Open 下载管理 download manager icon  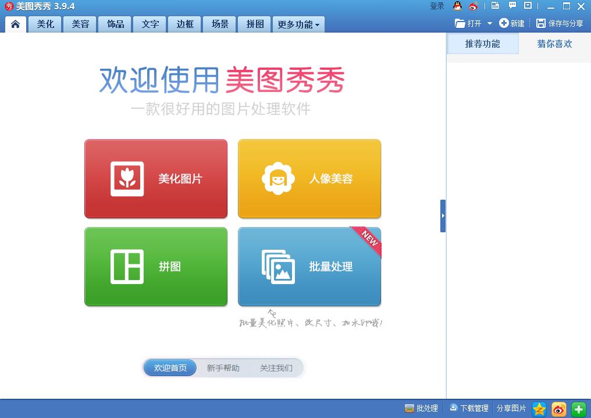coord(469,408)
